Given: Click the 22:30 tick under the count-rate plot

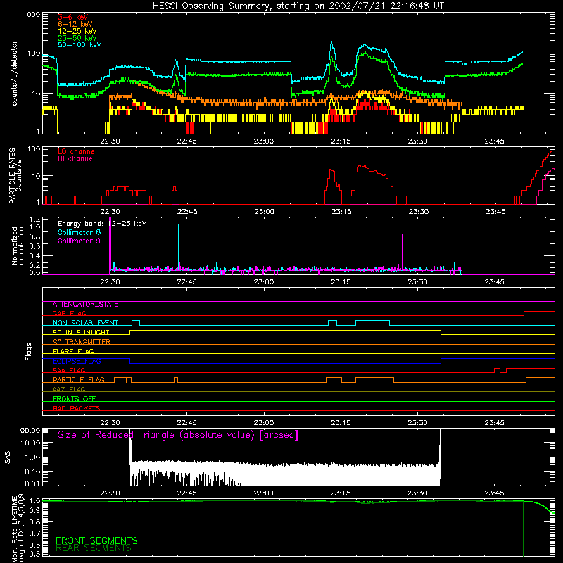Looking at the screenshot, I should point(110,141).
